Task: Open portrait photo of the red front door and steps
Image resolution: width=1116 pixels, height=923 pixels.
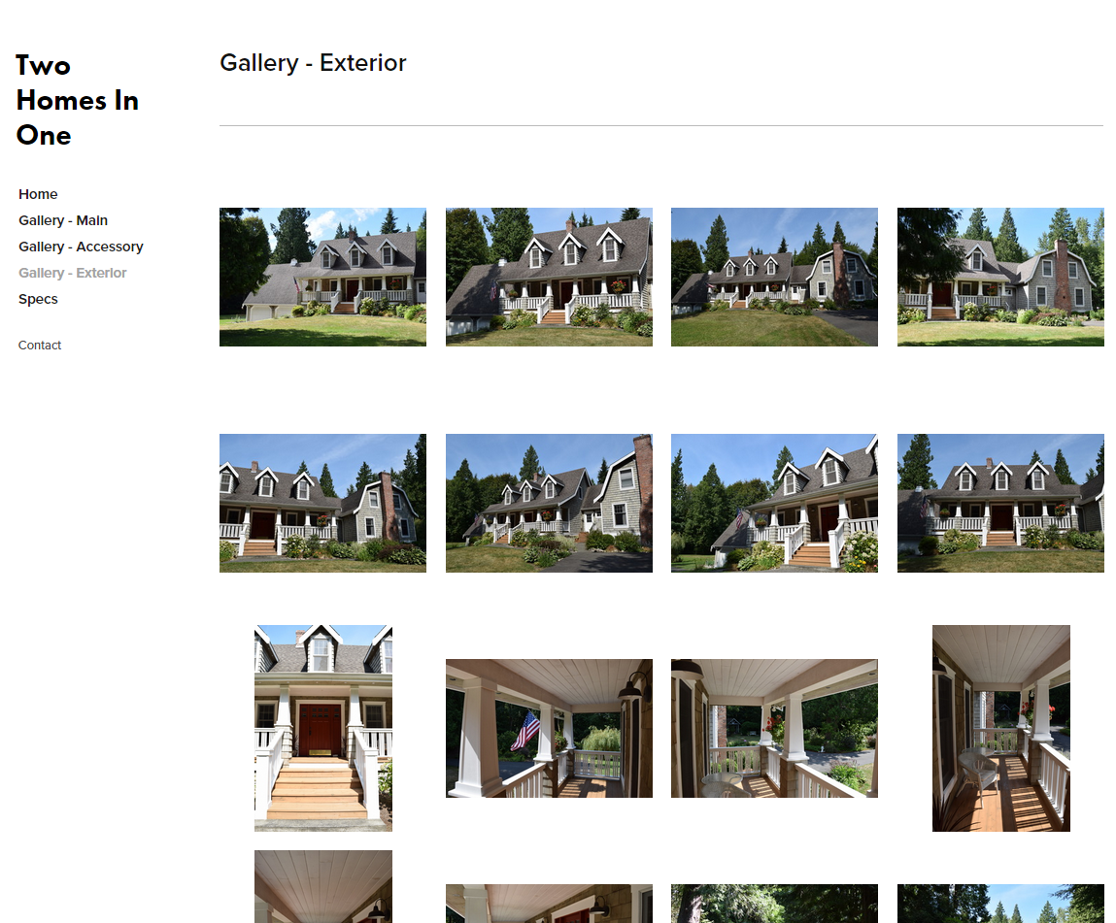Action: tap(323, 728)
